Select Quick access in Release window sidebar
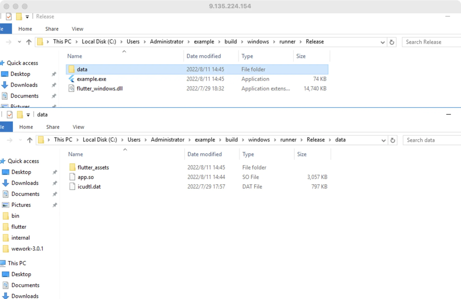 22,63
